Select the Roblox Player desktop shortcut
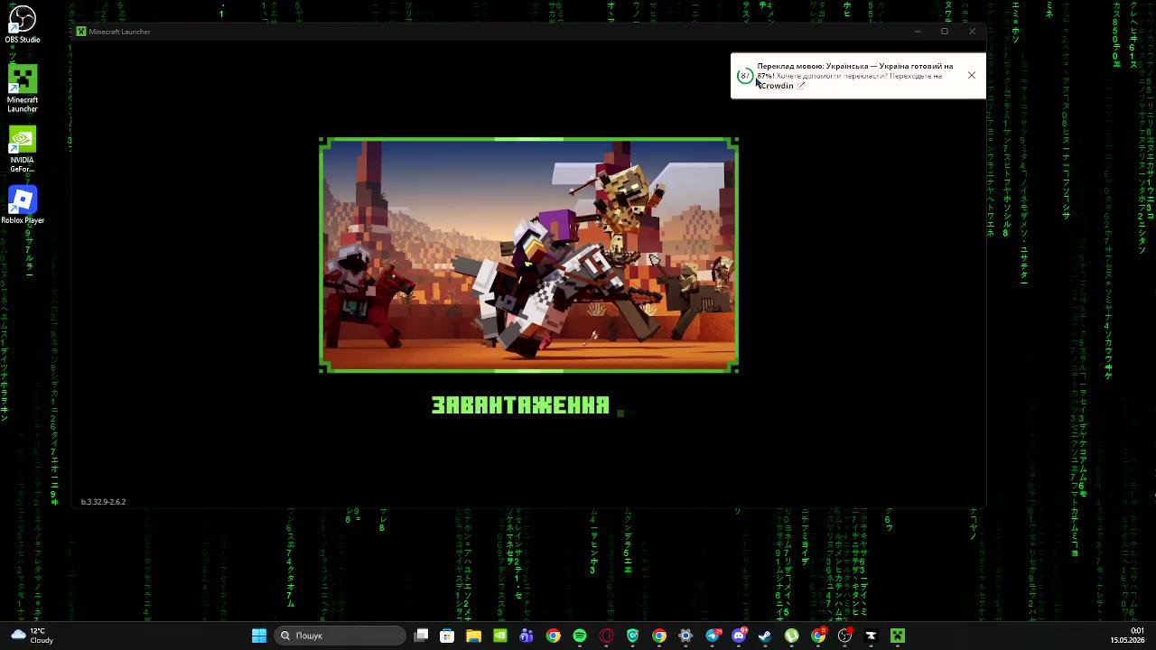The image size is (1156, 650). click(23, 205)
